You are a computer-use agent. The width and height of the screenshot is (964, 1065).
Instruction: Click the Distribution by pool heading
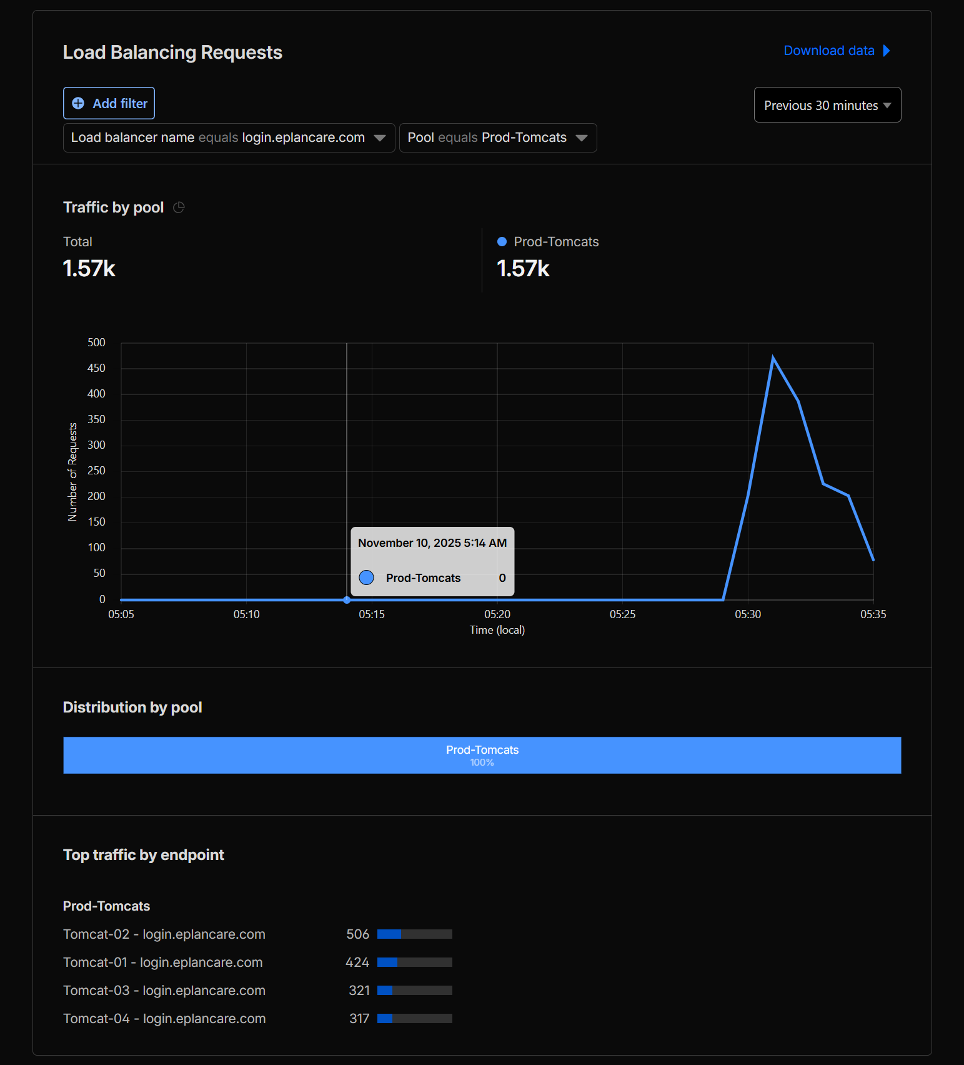tap(132, 707)
